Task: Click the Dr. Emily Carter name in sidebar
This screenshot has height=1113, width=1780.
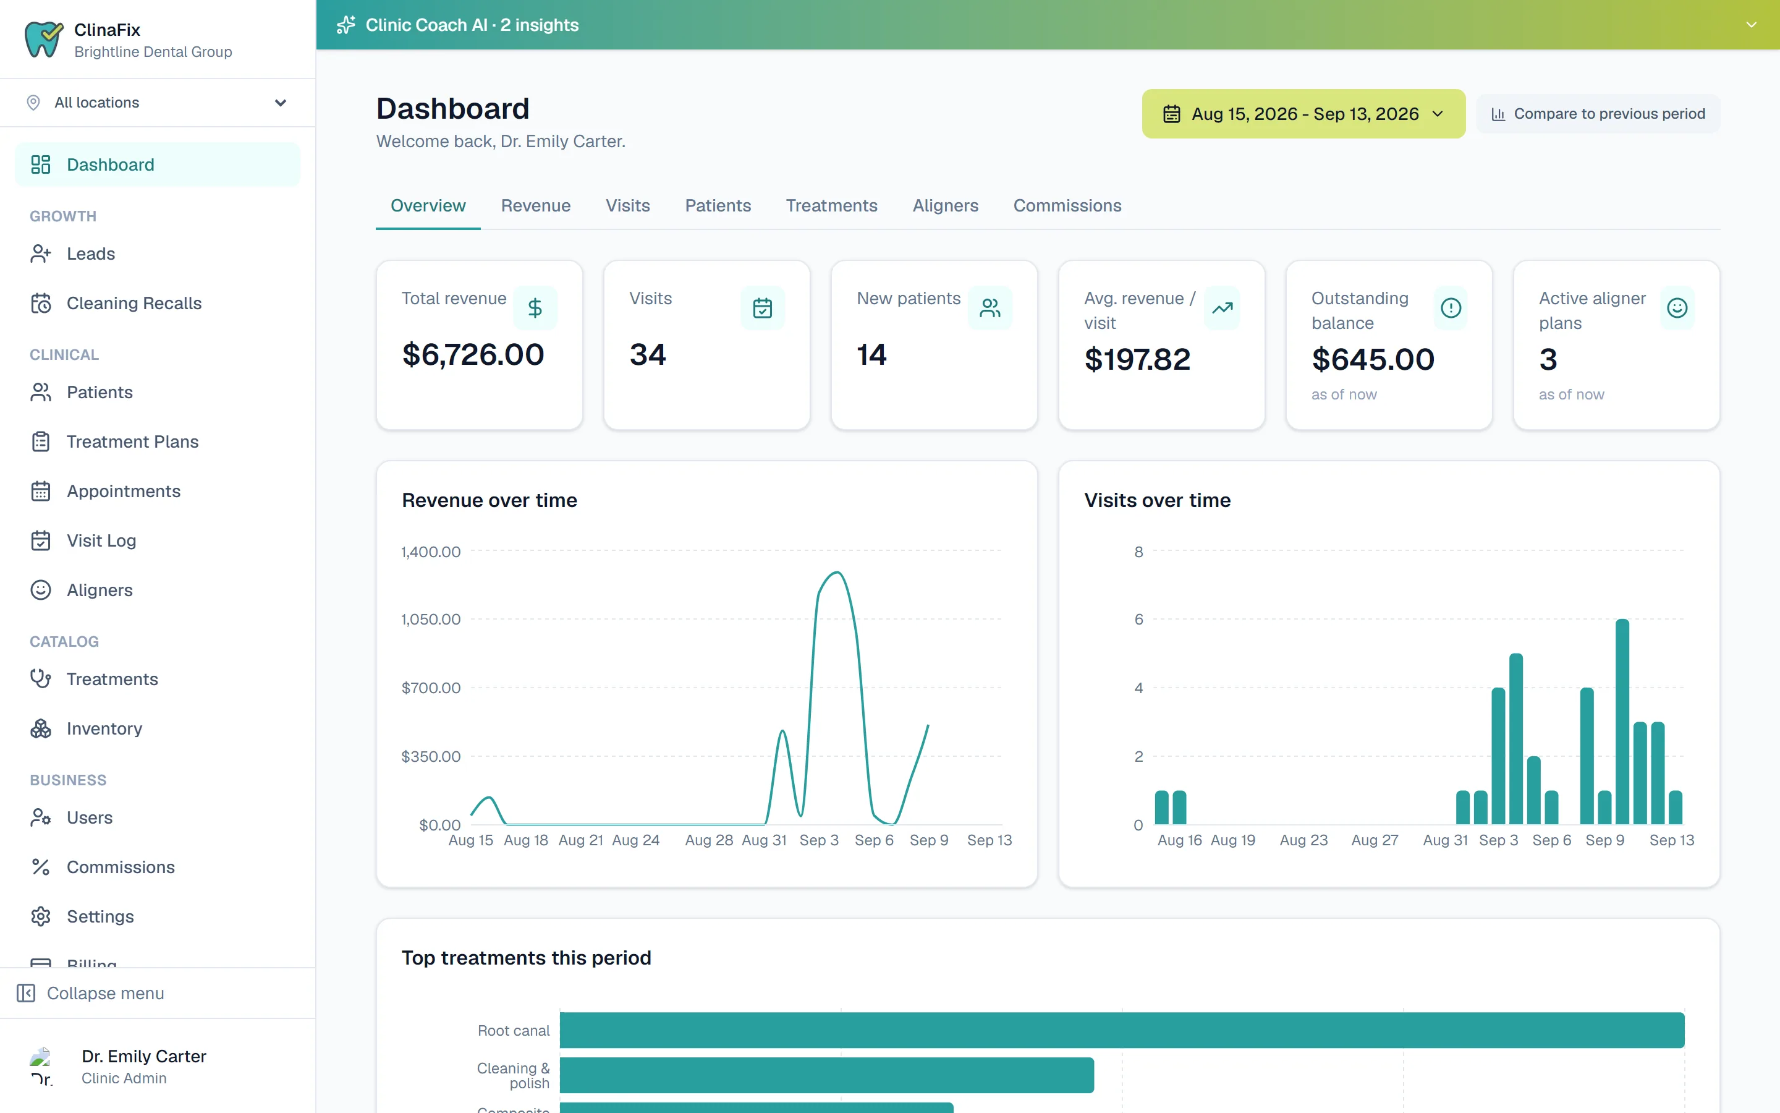Action: pos(144,1056)
